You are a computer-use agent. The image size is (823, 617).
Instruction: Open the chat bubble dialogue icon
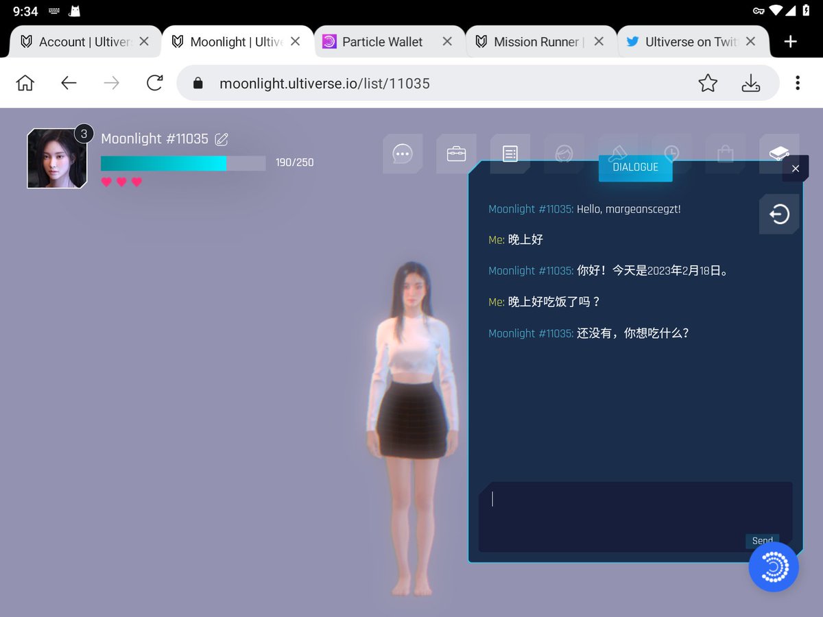pos(403,154)
